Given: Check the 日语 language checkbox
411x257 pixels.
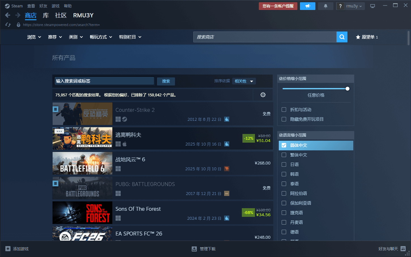Looking at the screenshot, I should (x=284, y=164).
